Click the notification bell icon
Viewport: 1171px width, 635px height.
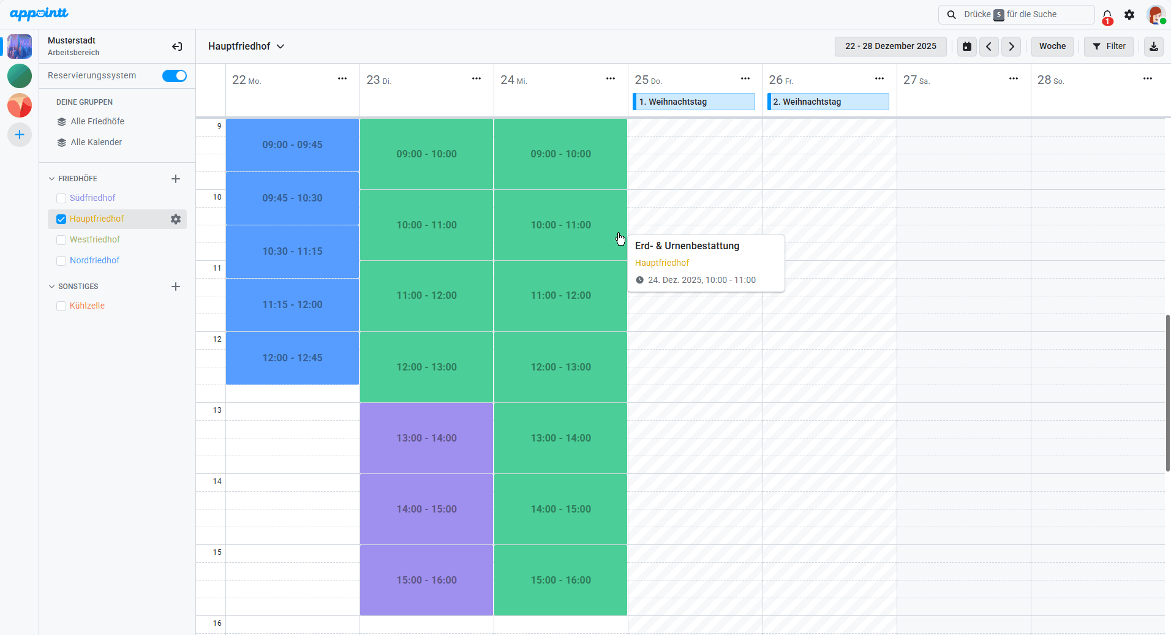tap(1107, 15)
